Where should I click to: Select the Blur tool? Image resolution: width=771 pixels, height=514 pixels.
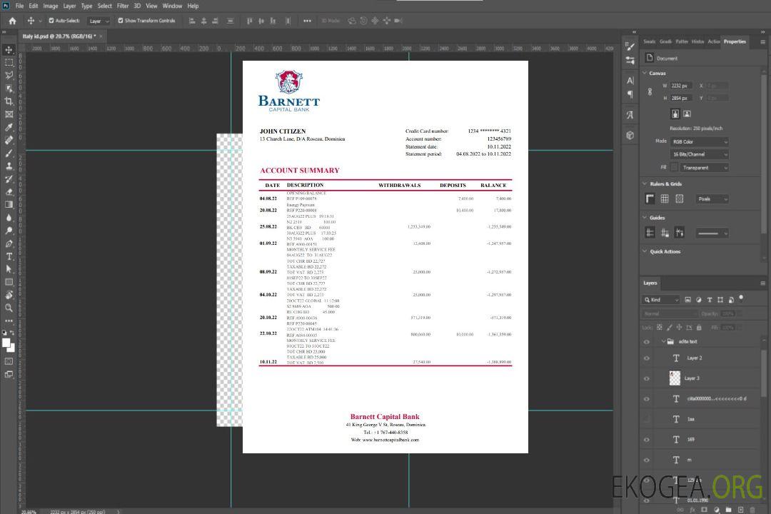(9, 218)
